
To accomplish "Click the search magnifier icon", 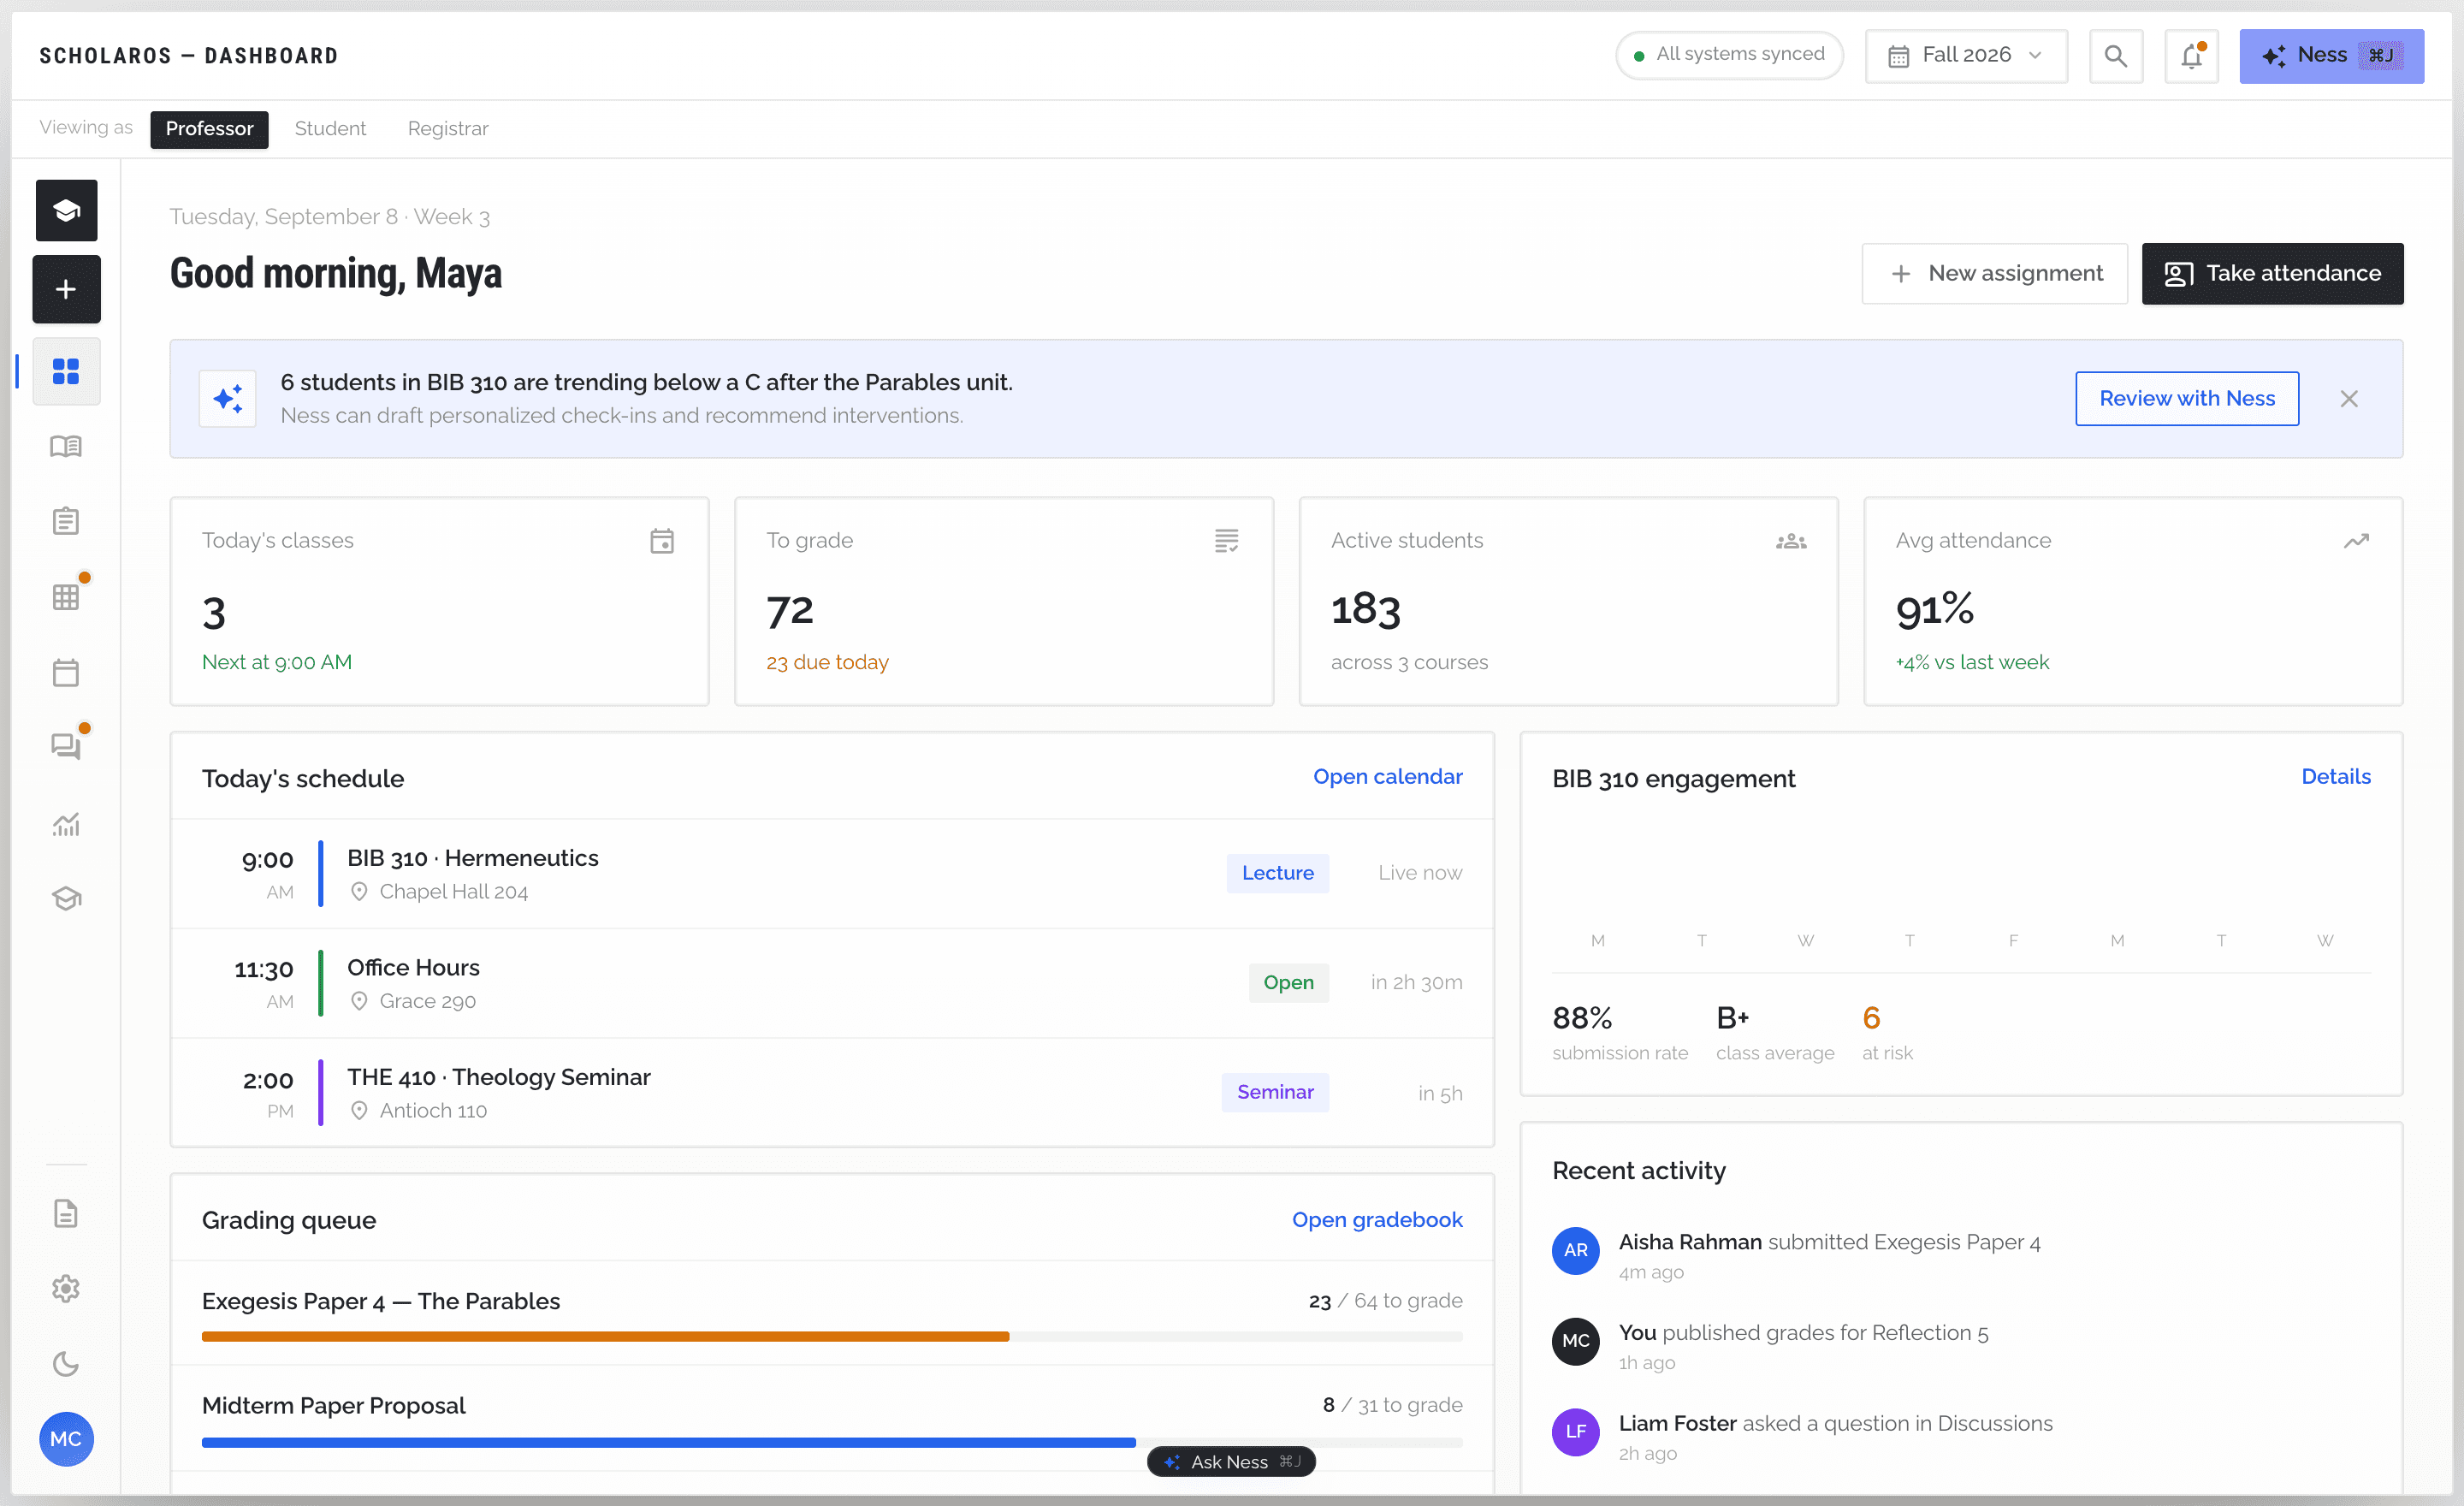I will (x=2115, y=56).
